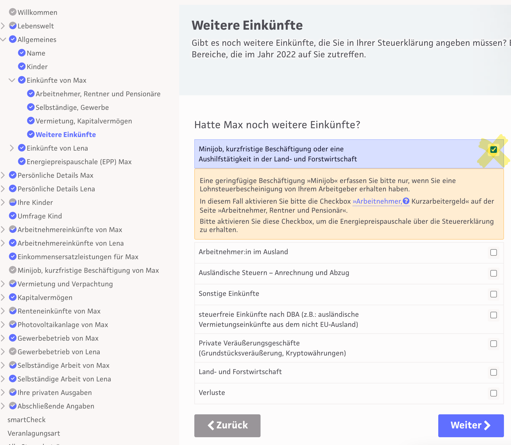The width and height of the screenshot is (511, 445).
Task: Click the check icon beside Kapitalvermögen
Action: click(x=13, y=297)
